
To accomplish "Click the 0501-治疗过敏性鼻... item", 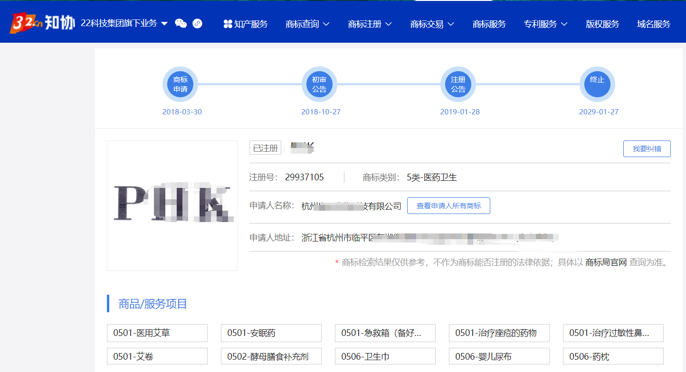I will tap(613, 333).
